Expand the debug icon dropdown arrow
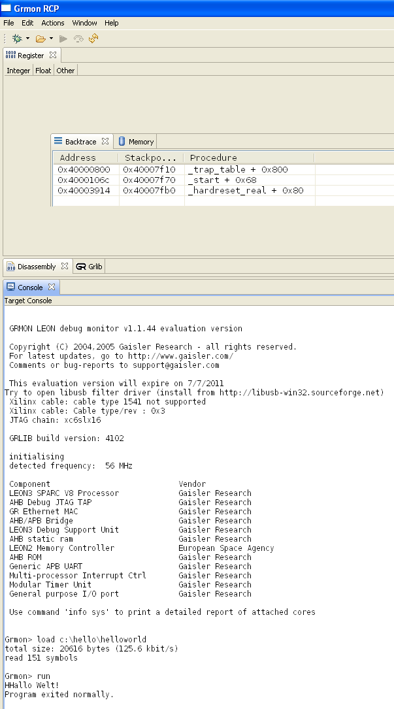 27,39
